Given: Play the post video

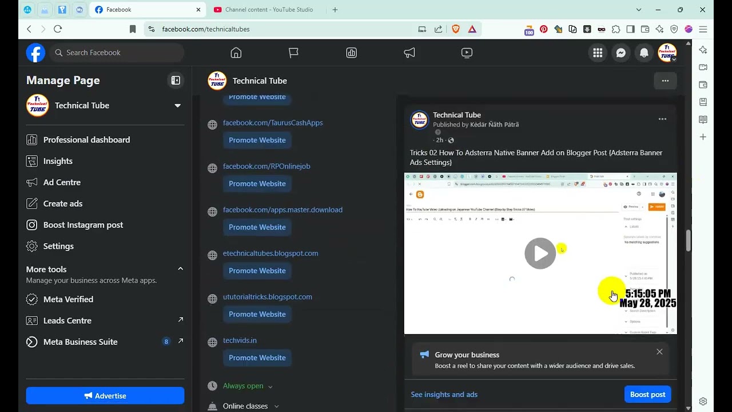Looking at the screenshot, I should (540, 253).
